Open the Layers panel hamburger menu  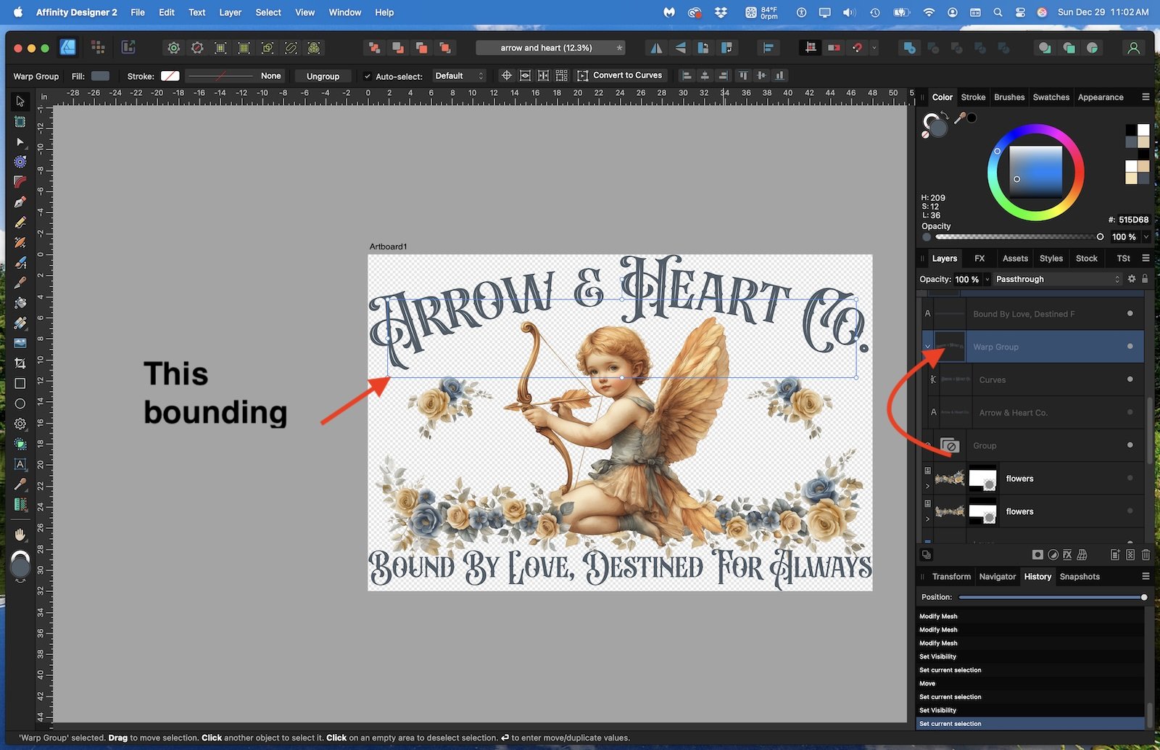point(1145,258)
